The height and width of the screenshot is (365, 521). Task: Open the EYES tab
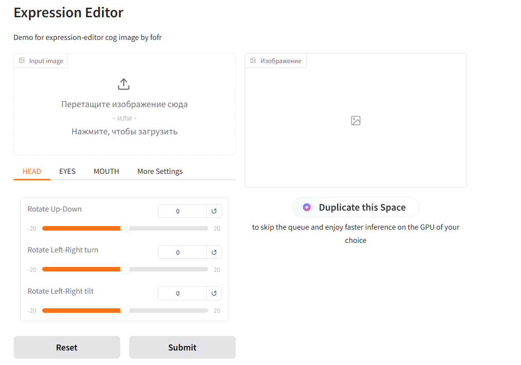click(68, 171)
